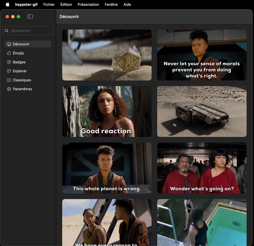Open the Aide menu
254x246 pixels.
[x=127, y=5]
